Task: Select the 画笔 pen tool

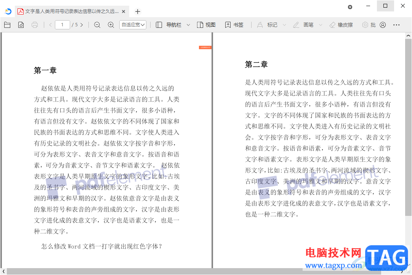Action: 303,25
